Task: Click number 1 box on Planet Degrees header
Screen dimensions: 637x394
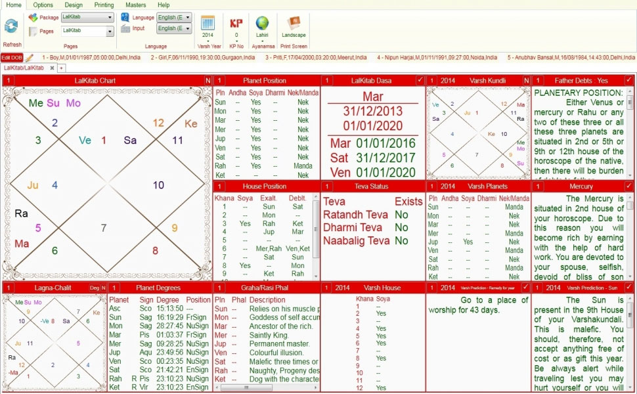Action: pyautogui.click(x=114, y=288)
